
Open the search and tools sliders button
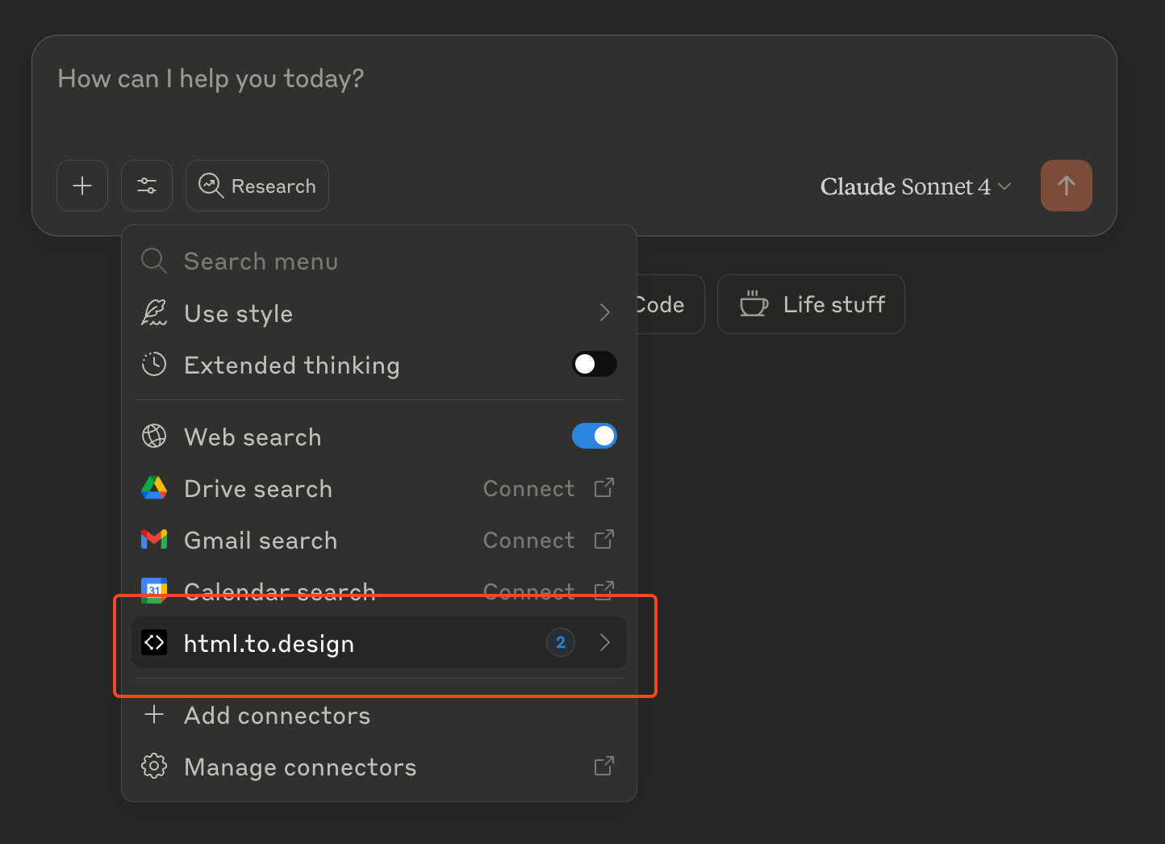(x=147, y=186)
